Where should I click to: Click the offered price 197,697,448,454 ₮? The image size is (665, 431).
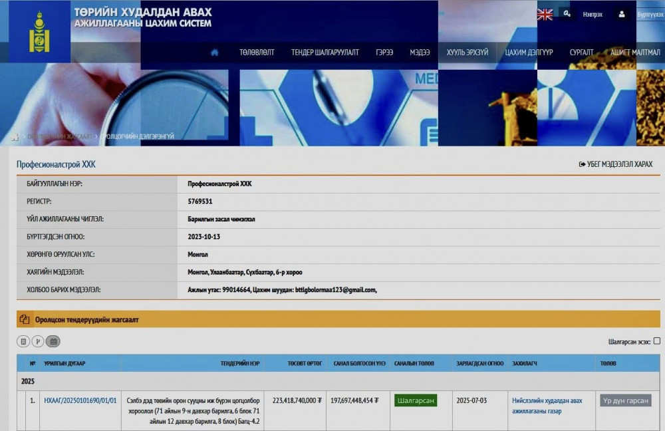pos(354,400)
